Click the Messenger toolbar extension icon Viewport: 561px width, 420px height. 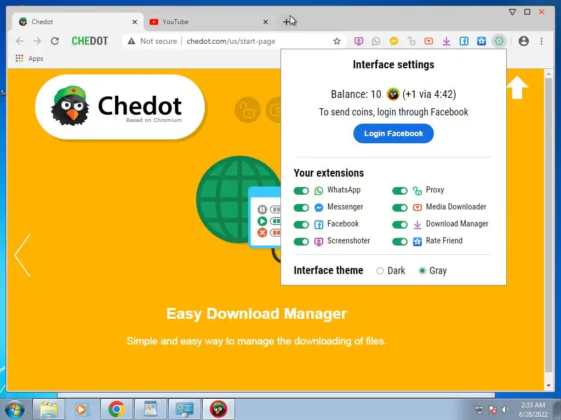pos(393,41)
